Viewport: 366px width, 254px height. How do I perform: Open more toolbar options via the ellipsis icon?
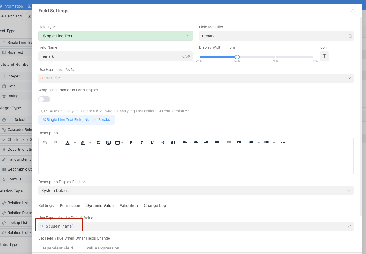(x=283, y=143)
